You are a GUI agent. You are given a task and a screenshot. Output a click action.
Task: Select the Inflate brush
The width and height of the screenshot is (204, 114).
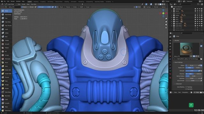6,33
